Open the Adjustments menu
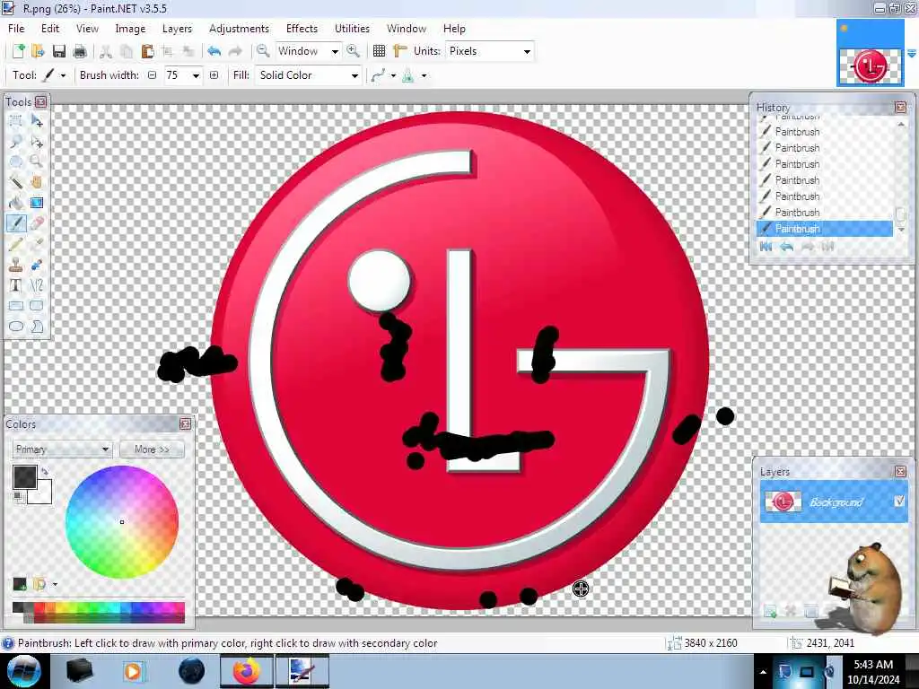The image size is (919, 689). coord(239,28)
